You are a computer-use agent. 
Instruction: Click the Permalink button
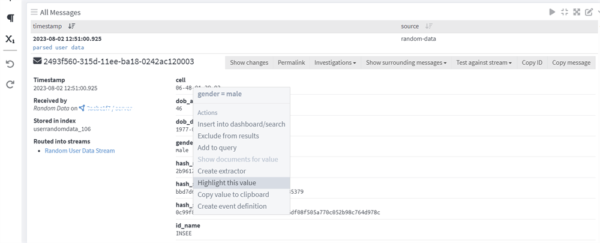pos(291,62)
